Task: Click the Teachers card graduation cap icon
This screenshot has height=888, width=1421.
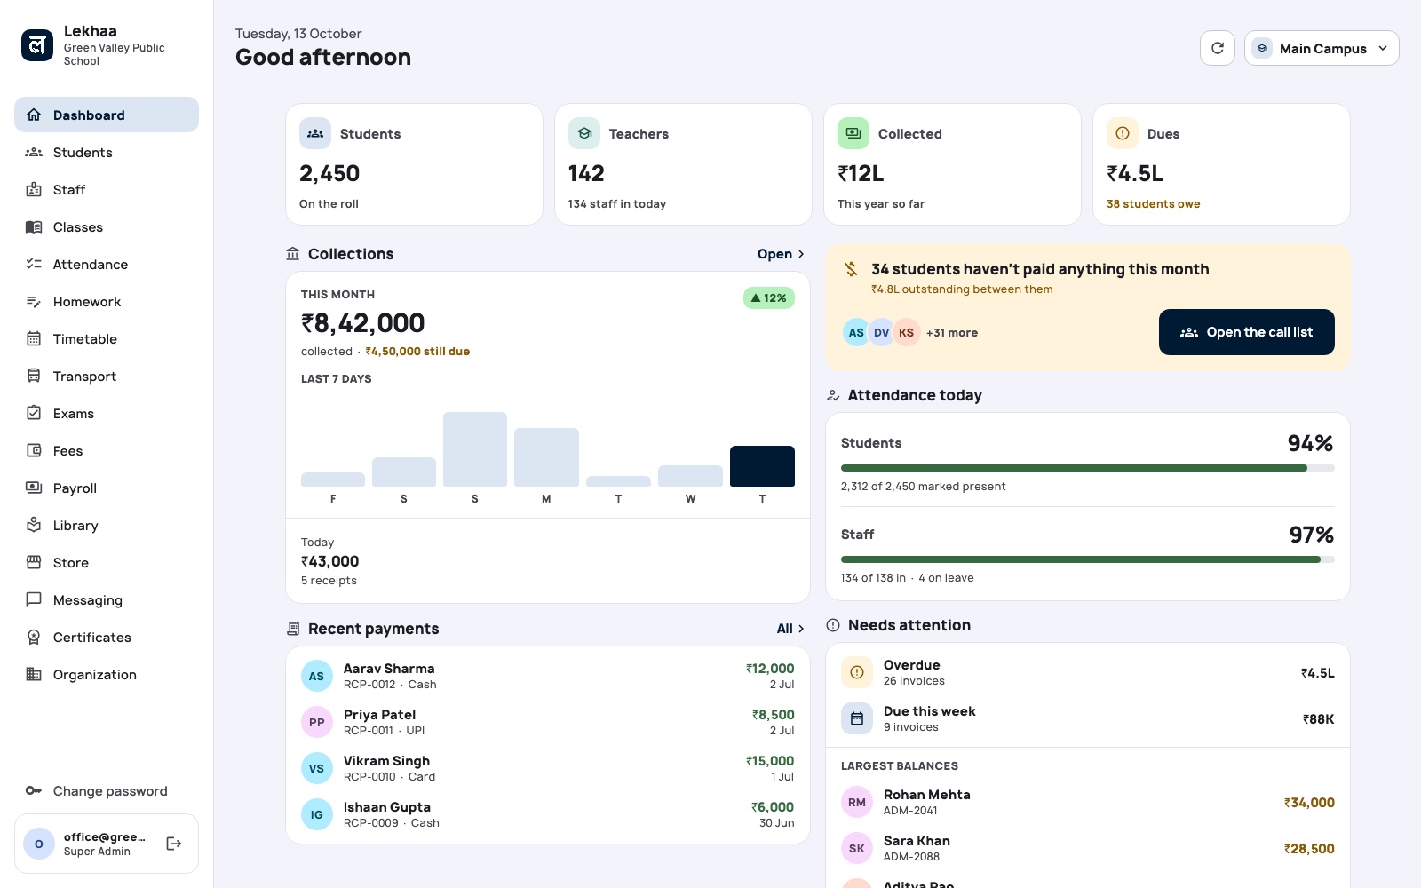Action: coord(584,133)
